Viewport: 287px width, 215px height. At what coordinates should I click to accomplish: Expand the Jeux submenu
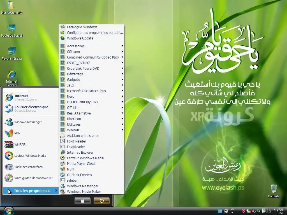pos(92,85)
